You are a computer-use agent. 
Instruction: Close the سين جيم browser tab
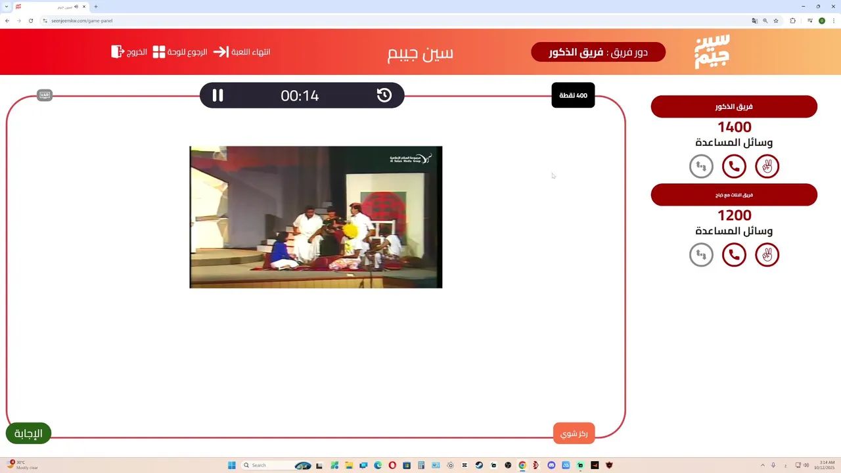tap(84, 7)
